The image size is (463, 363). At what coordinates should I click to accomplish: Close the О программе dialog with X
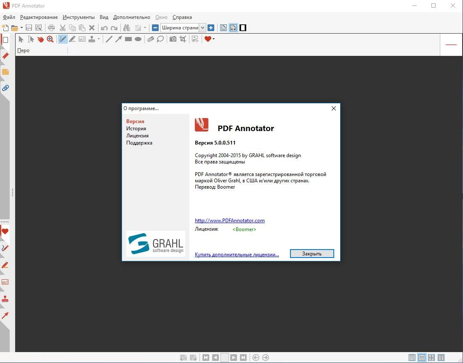click(x=334, y=108)
